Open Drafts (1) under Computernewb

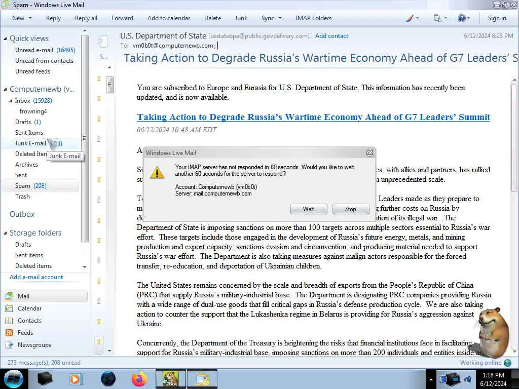(28, 122)
